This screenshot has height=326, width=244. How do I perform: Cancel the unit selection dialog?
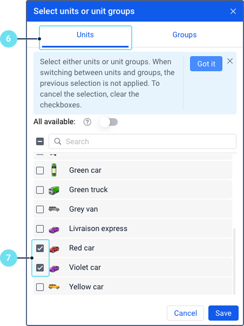[x=185, y=313]
